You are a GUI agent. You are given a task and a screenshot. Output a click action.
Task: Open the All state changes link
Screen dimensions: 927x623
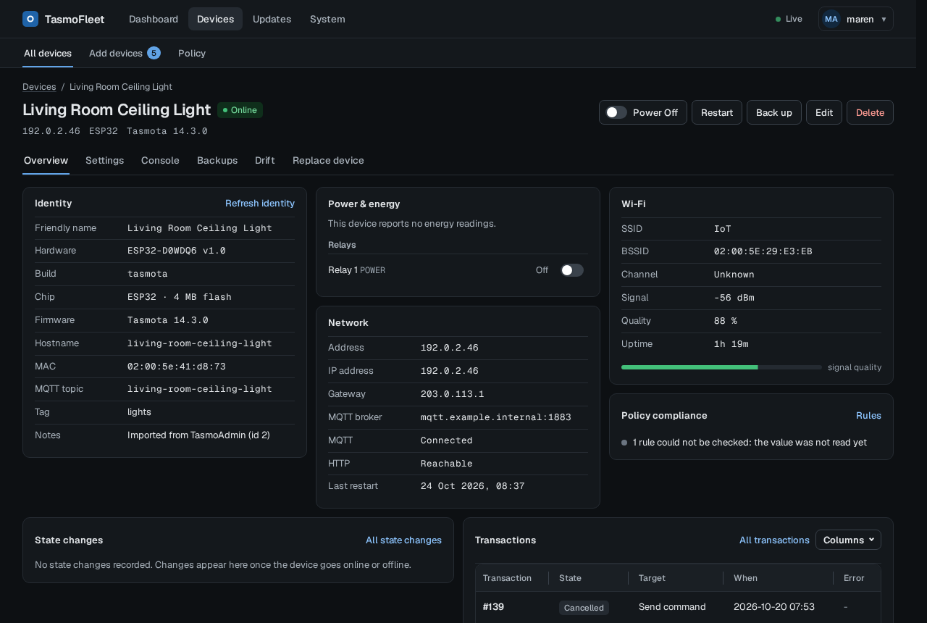pos(403,540)
